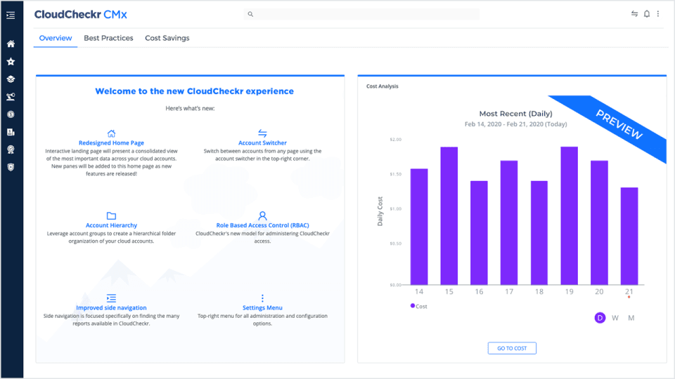Open the Redesigned Home Page link
Screen dimensions: 675x379
coord(112,142)
